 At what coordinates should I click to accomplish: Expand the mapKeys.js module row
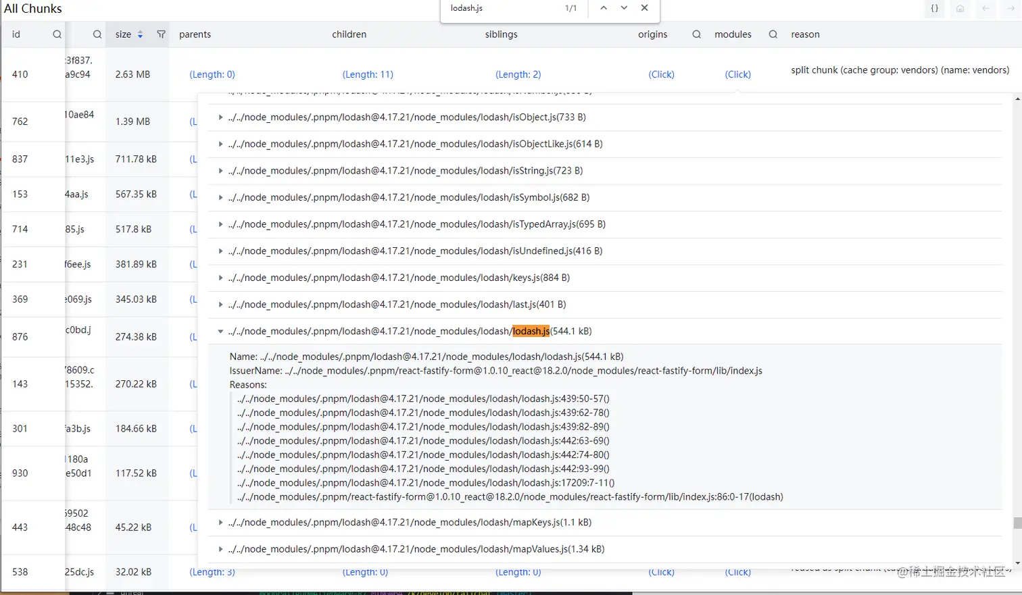(220, 523)
